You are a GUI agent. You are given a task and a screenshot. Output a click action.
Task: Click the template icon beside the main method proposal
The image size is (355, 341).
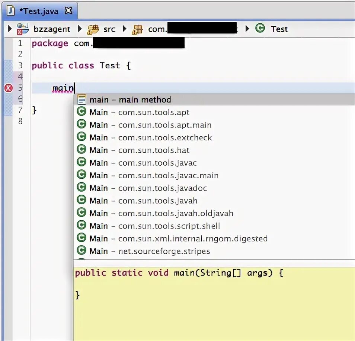81,99
